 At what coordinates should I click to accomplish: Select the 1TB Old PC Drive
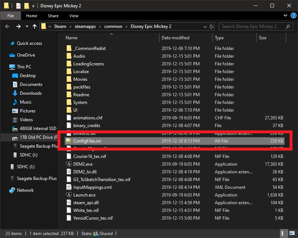(38, 137)
